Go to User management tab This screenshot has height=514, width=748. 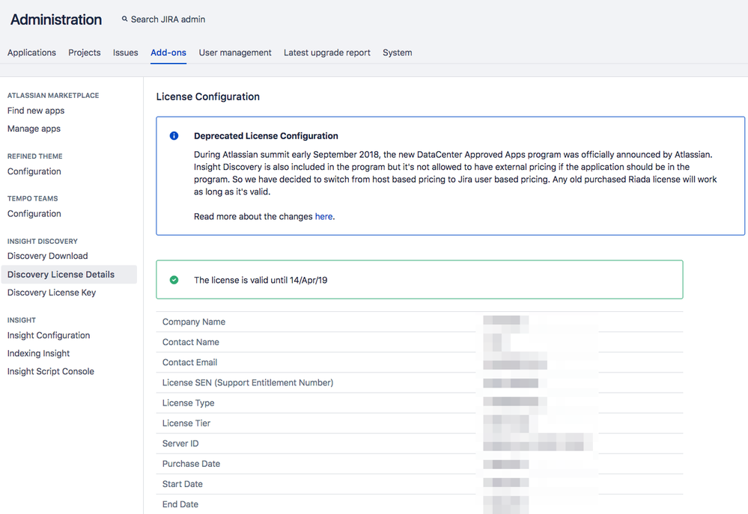(235, 52)
